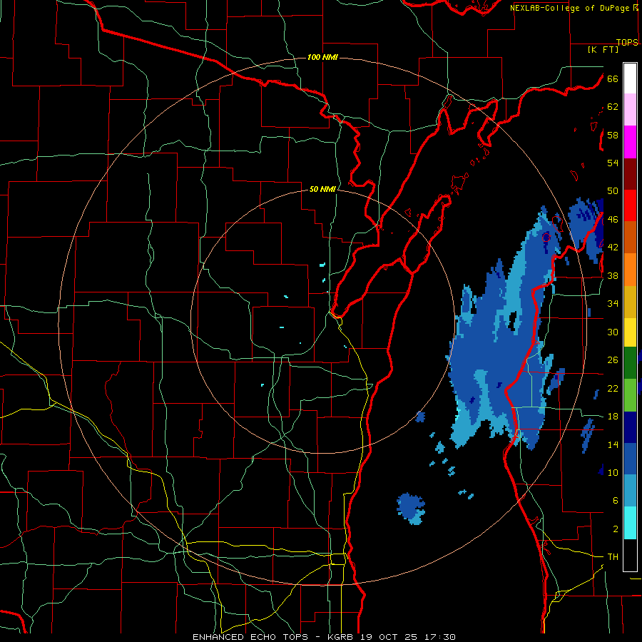This screenshot has height=642, width=642.
Task: Click the dark orange 42 K FT swatch
Action: click(x=630, y=238)
